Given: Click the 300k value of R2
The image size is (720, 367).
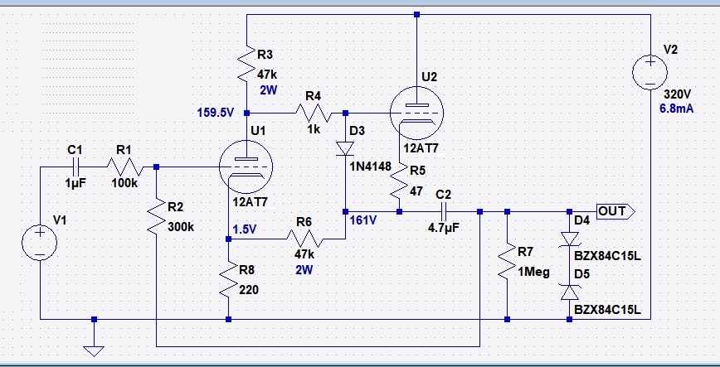Looking at the screenshot, I should point(181,226).
